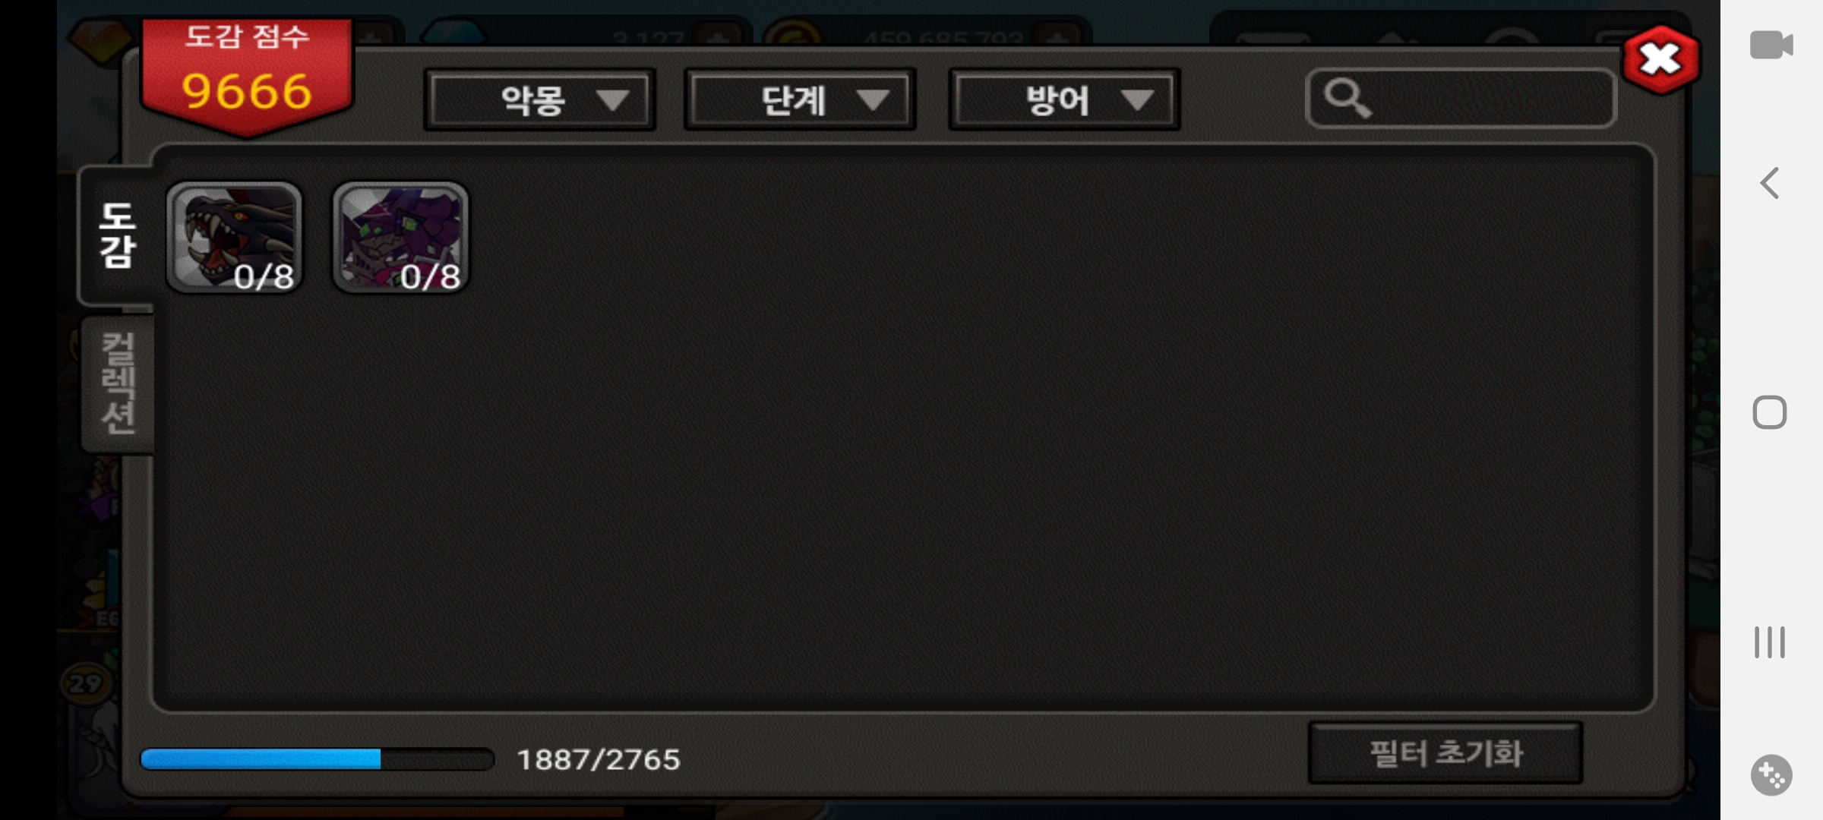Close the encyclopedia with the red X

[1660, 59]
